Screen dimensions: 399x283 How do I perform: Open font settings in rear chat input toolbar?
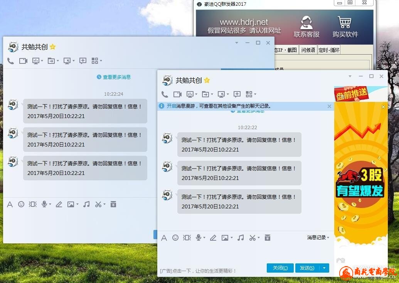[x=10, y=205]
